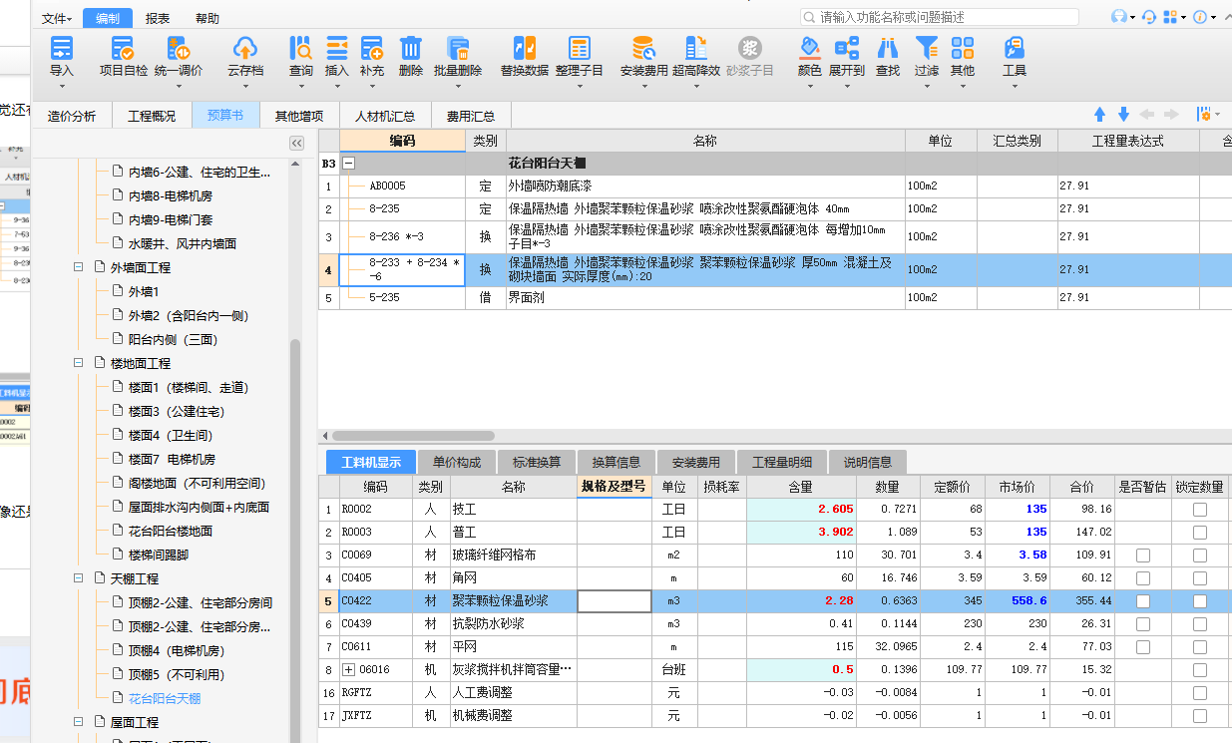Open the 单价构成 bottom tab
1232x743 pixels.
point(457,462)
